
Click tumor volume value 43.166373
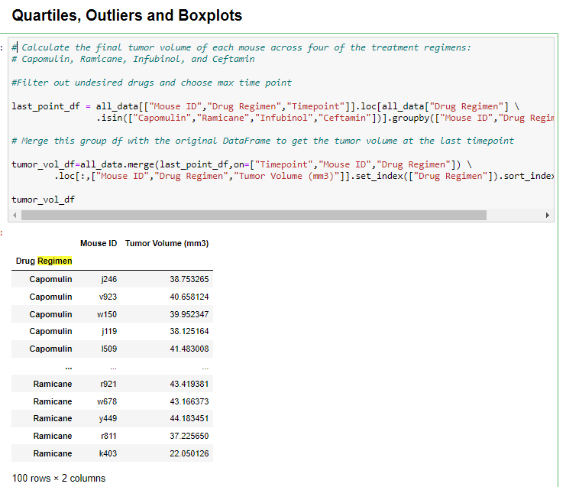pos(189,401)
